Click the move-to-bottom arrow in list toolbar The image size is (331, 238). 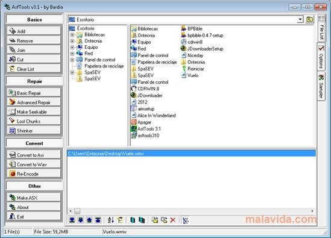click(x=72, y=220)
